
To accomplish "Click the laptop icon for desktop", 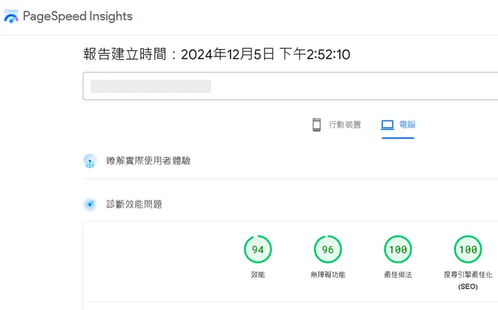I will coord(387,124).
